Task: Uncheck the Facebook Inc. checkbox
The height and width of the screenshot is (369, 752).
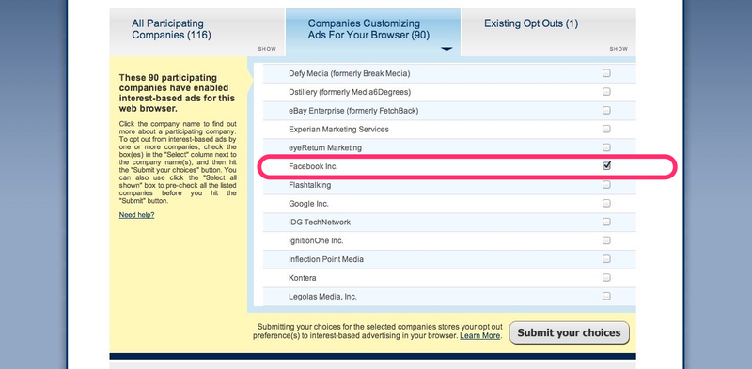Action: 606,166
